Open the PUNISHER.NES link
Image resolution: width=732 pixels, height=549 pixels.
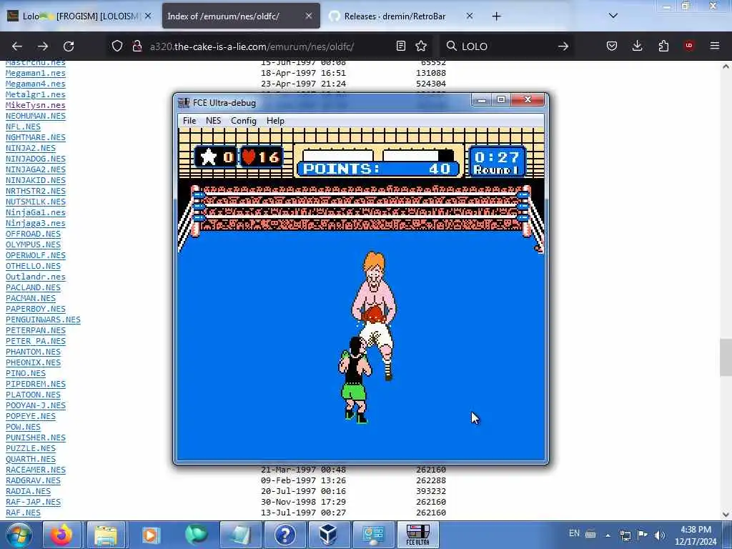pos(36,438)
